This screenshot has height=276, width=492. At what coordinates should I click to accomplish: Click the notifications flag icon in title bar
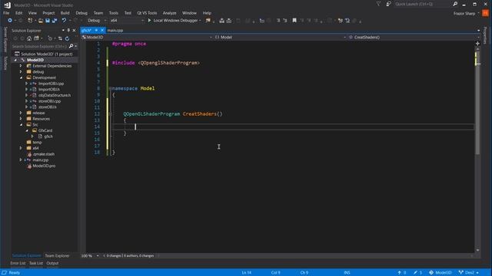[378, 4]
